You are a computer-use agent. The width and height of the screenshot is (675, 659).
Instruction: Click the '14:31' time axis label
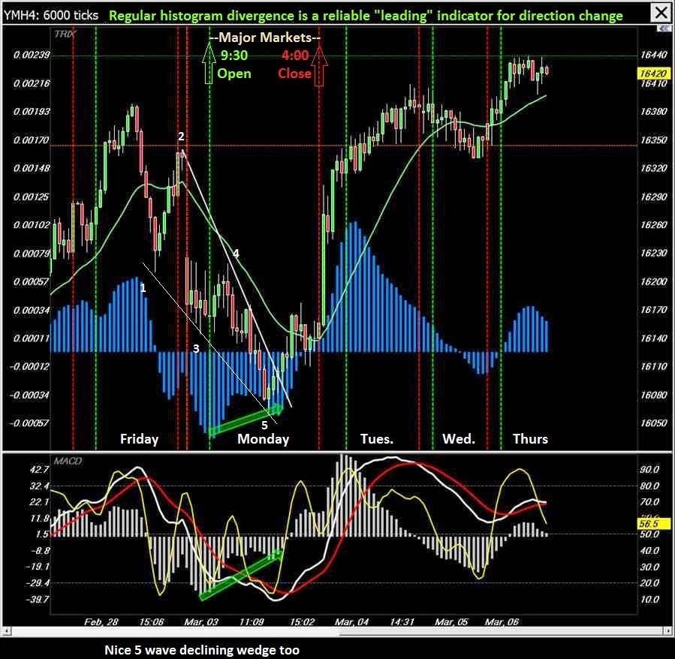click(402, 622)
